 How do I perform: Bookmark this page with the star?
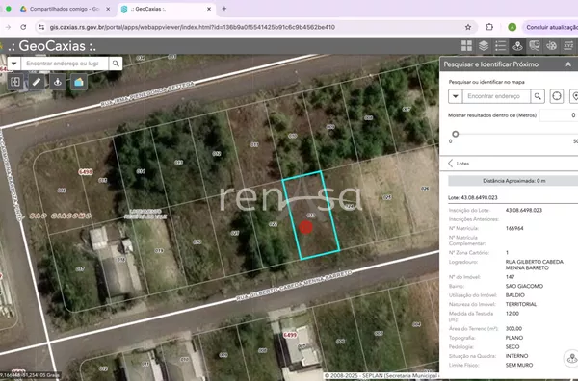468,27
